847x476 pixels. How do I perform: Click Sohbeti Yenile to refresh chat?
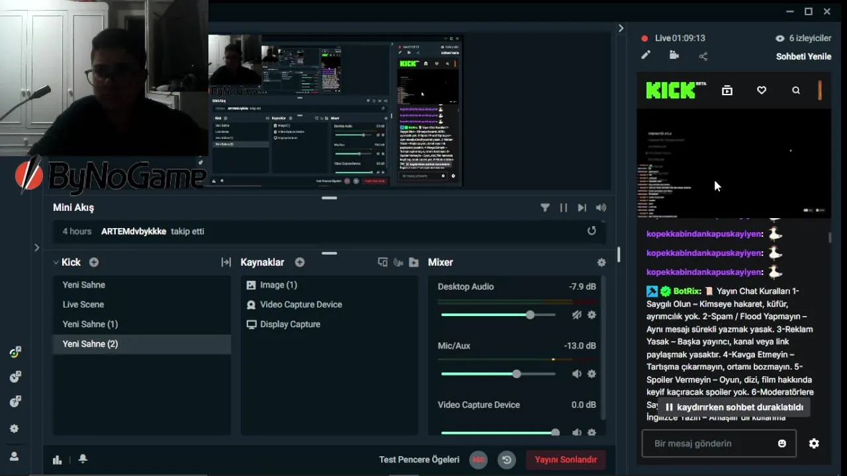pyautogui.click(x=803, y=56)
